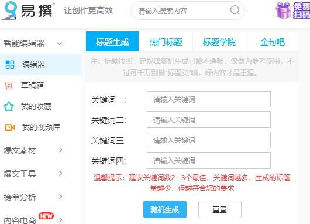Click the 随机生成 button
The height and width of the screenshot is (224, 310).
coord(165,209)
